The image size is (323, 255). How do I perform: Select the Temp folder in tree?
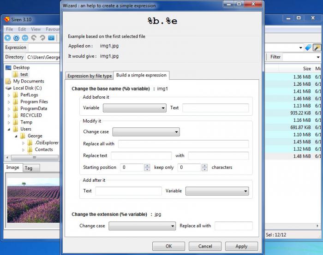tap(26, 122)
